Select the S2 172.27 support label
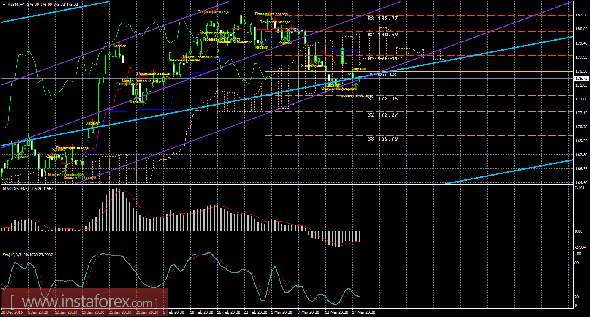The height and width of the screenshot is (317, 590). point(382,114)
